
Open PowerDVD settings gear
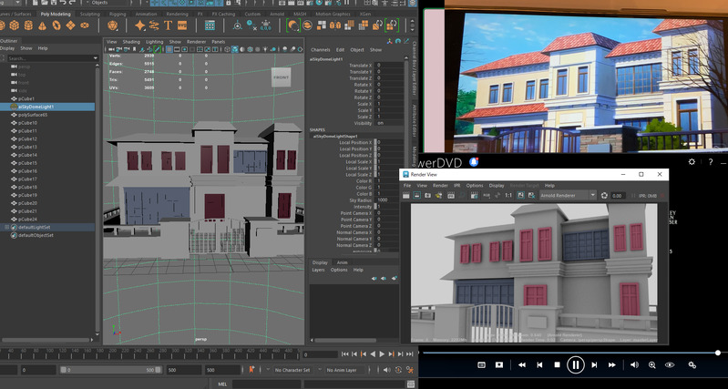pyautogui.click(x=692, y=161)
